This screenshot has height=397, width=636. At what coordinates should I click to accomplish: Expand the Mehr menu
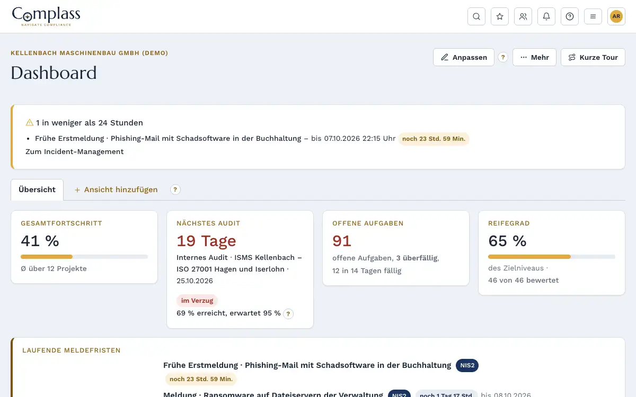(534, 57)
